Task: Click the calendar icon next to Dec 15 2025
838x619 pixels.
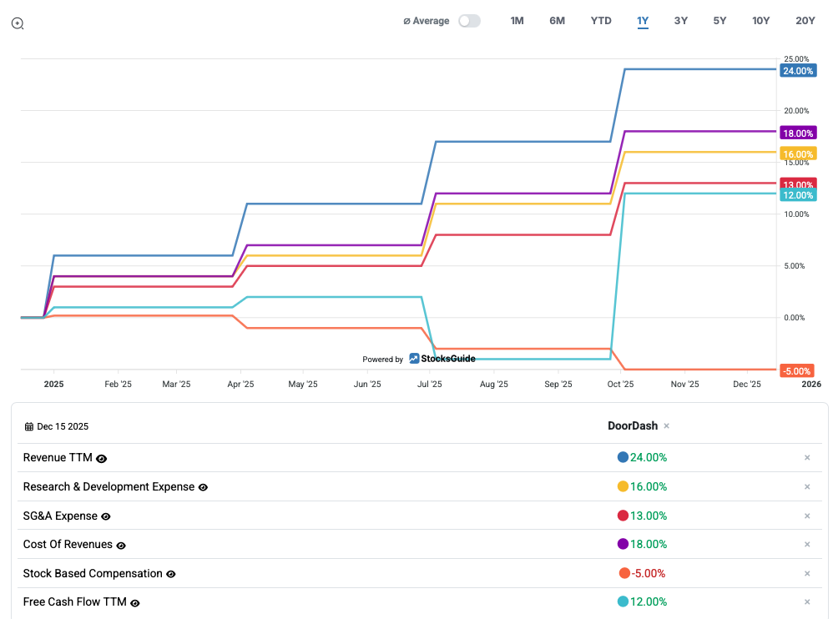Action: [29, 426]
